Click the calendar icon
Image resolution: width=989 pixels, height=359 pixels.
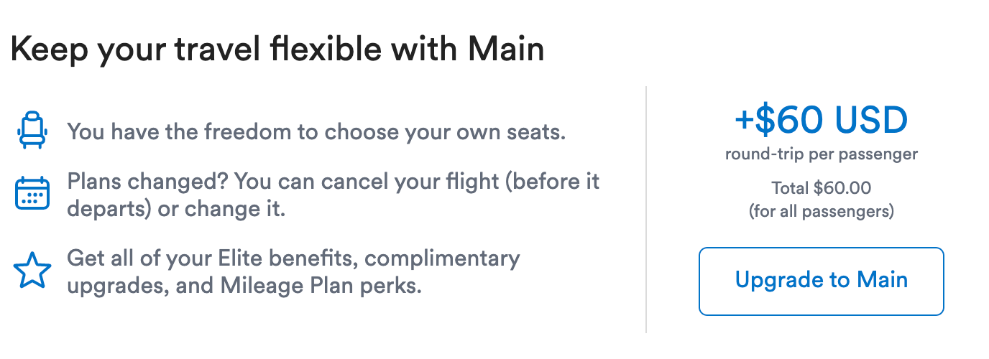[32, 192]
